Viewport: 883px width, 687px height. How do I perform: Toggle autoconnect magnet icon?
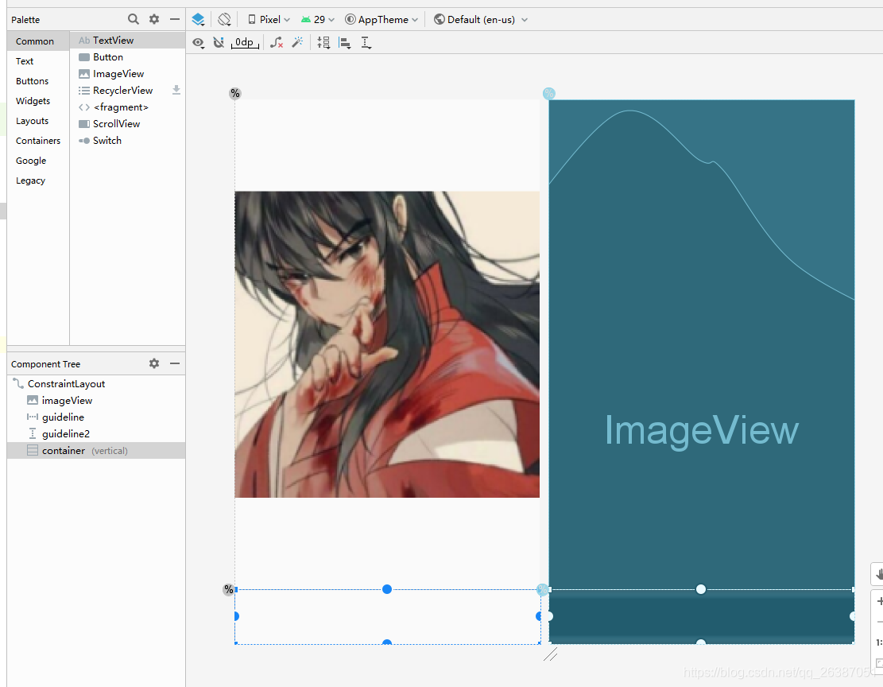point(219,43)
